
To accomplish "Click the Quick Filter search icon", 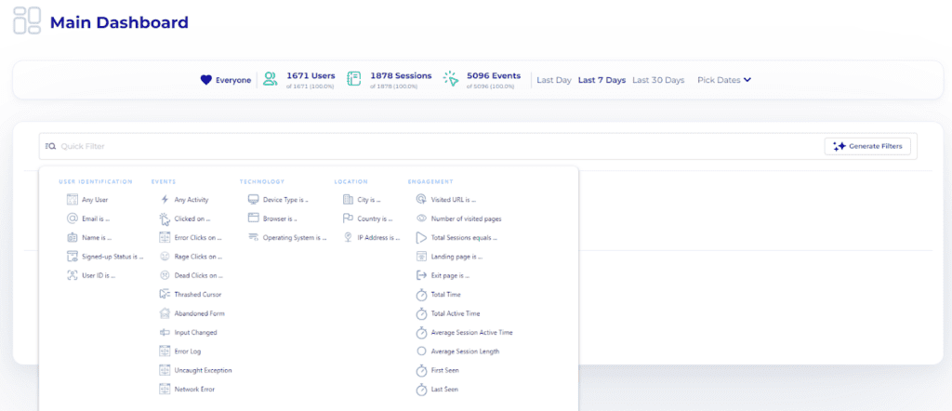I will coord(50,146).
